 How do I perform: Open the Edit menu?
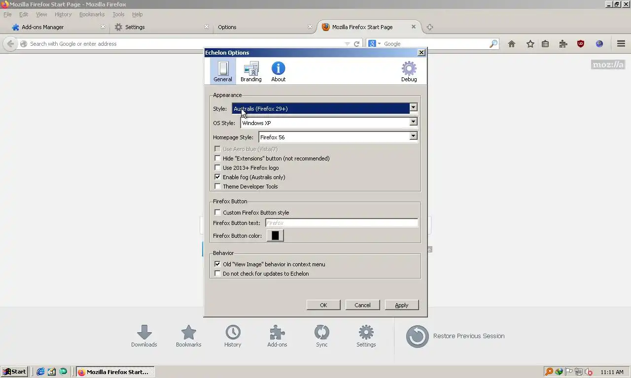coord(24,14)
